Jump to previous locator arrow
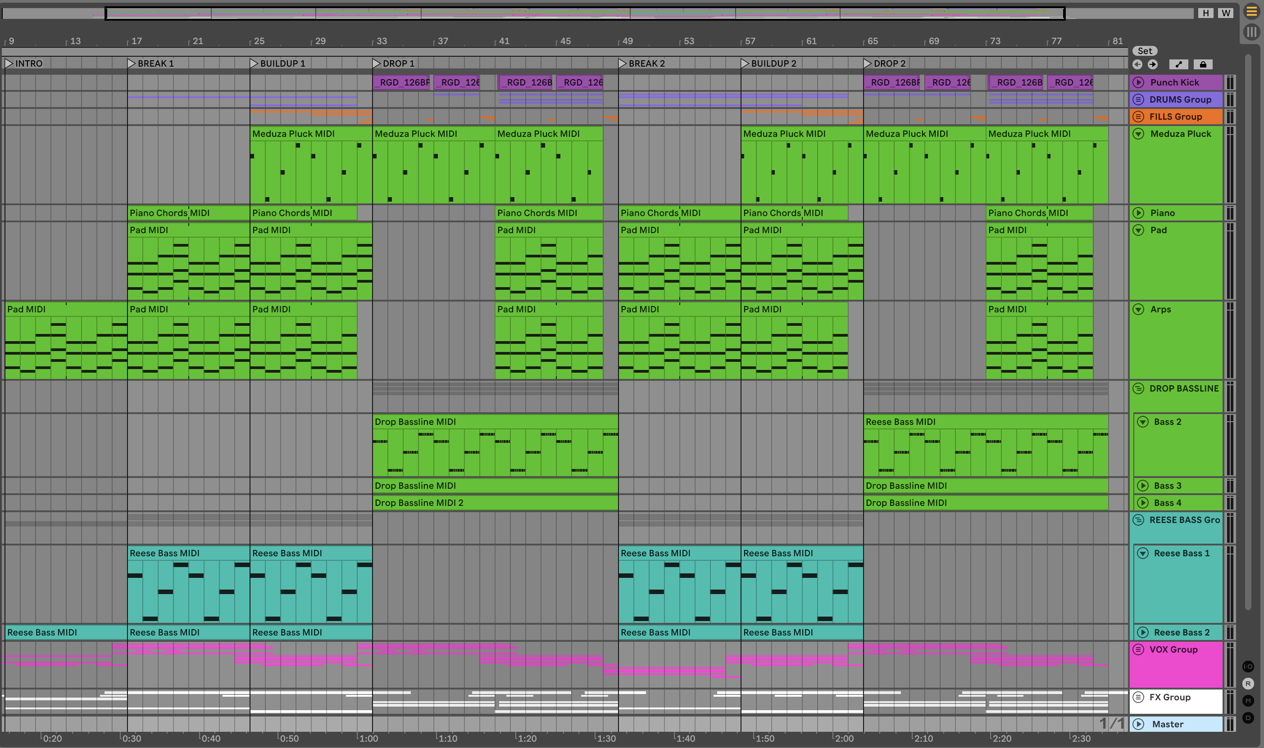This screenshot has height=748, width=1264. (1137, 64)
